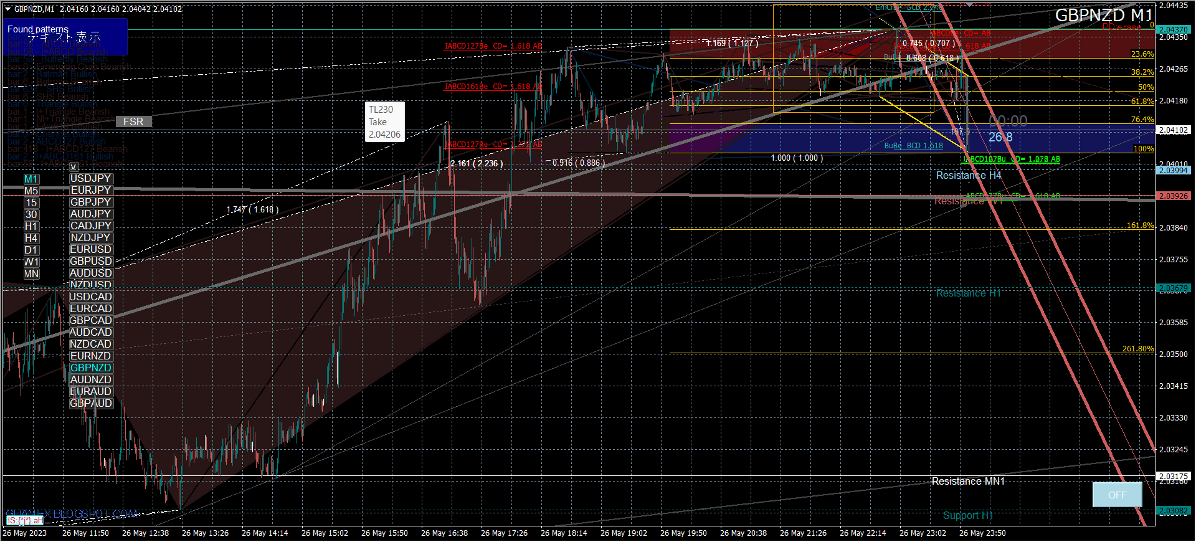Toggle the FSR button
The height and width of the screenshot is (542, 1196).
133,121
